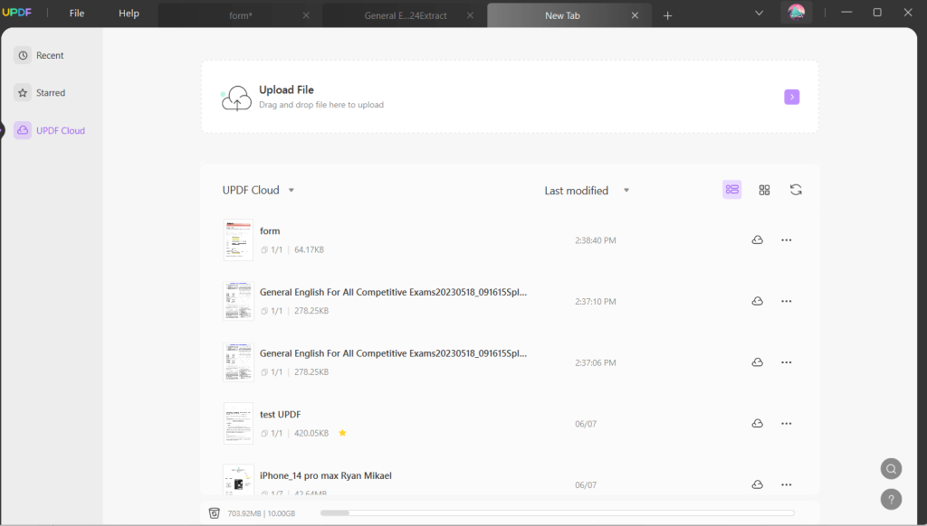Click the cloud icon for test UPDF
This screenshot has height=526, width=927.
(758, 423)
